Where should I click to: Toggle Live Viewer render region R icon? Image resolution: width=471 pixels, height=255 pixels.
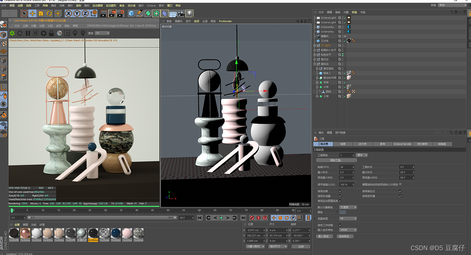pos(36,33)
